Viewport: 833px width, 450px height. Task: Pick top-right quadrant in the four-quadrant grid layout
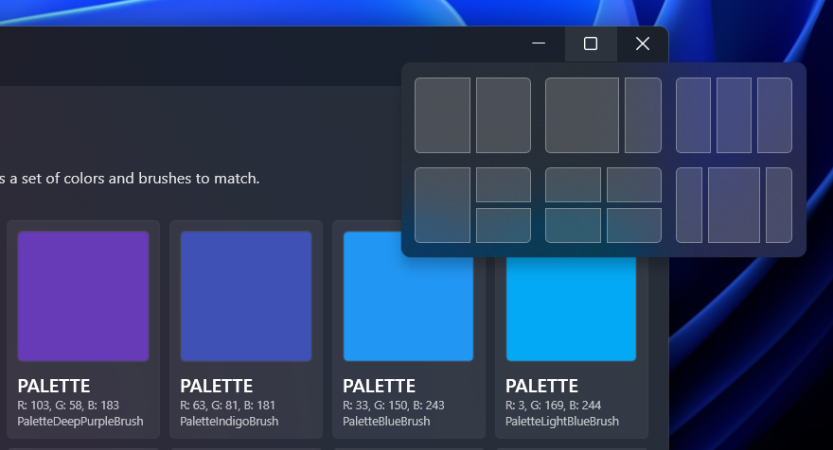click(x=633, y=184)
